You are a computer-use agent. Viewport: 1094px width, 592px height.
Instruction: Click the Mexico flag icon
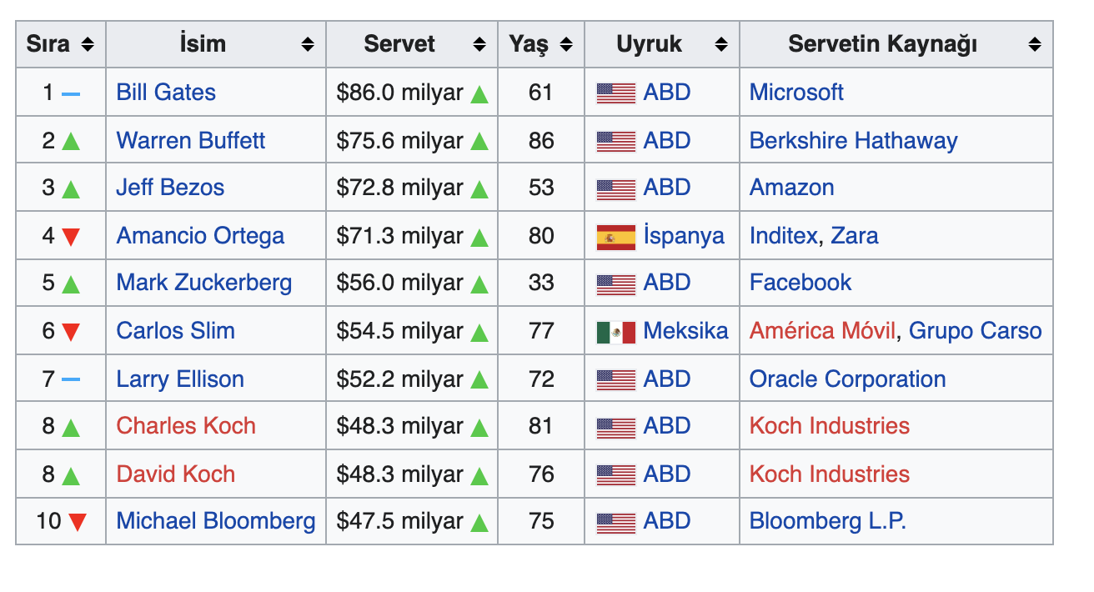point(615,332)
